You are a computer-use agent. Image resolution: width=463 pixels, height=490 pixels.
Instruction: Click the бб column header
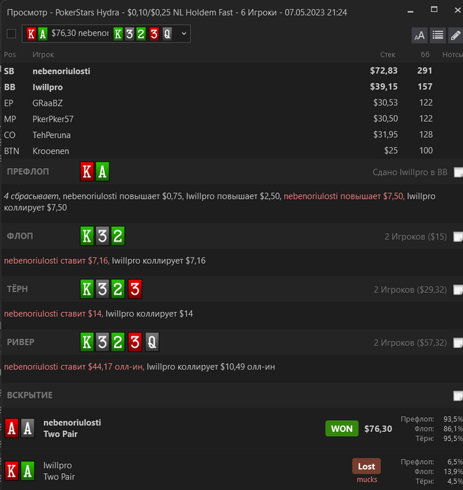pyautogui.click(x=425, y=55)
